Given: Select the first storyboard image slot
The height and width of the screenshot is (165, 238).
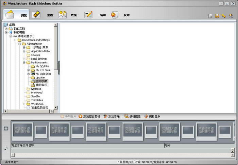Looking at the screenshot, I should pos(22,132).
